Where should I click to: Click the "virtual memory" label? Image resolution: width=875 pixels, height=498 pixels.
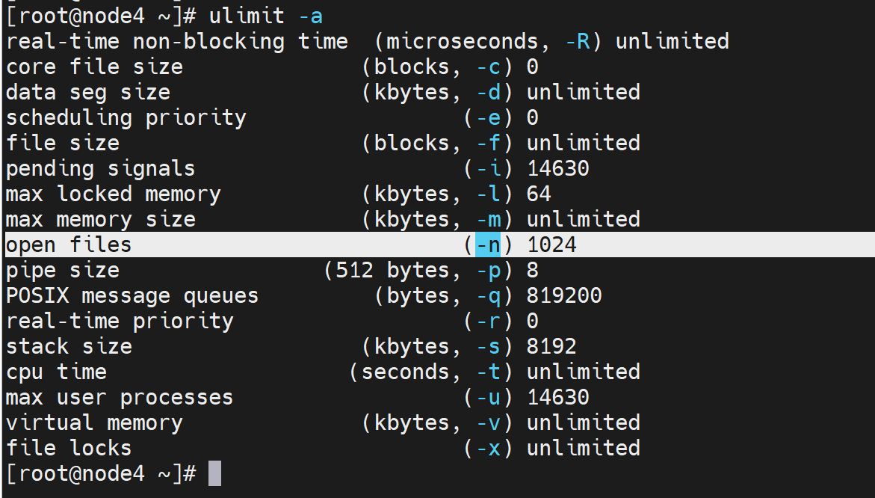pos(94,422)
